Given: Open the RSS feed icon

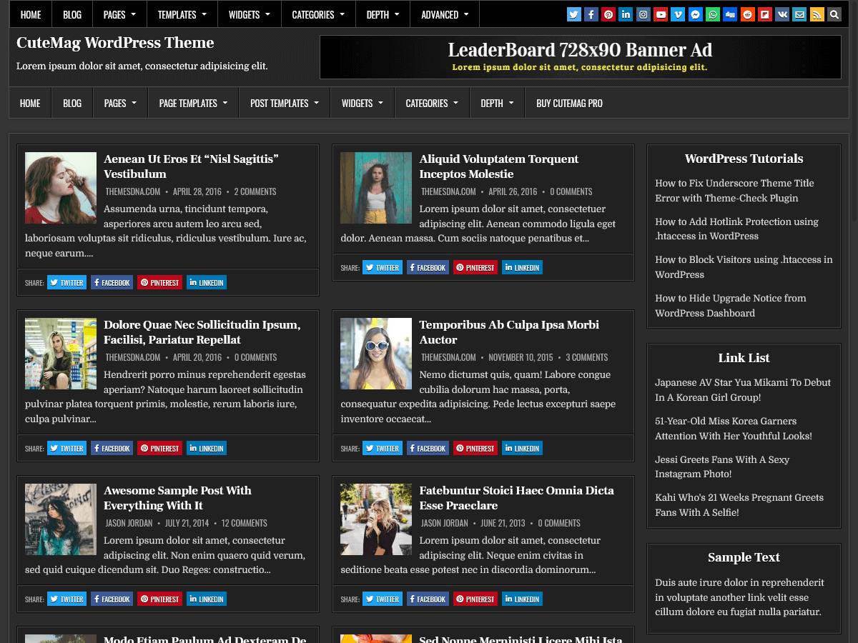Looking at the screenshot, I should pyautogui.click(x=817, y=14).
